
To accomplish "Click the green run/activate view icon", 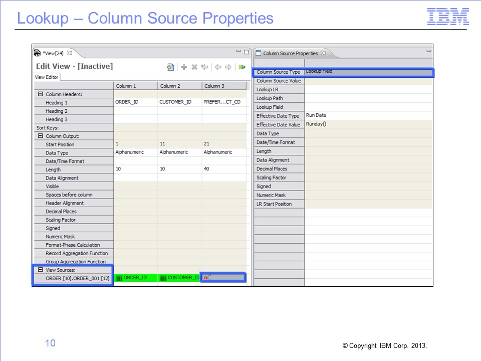I will 242,67.
